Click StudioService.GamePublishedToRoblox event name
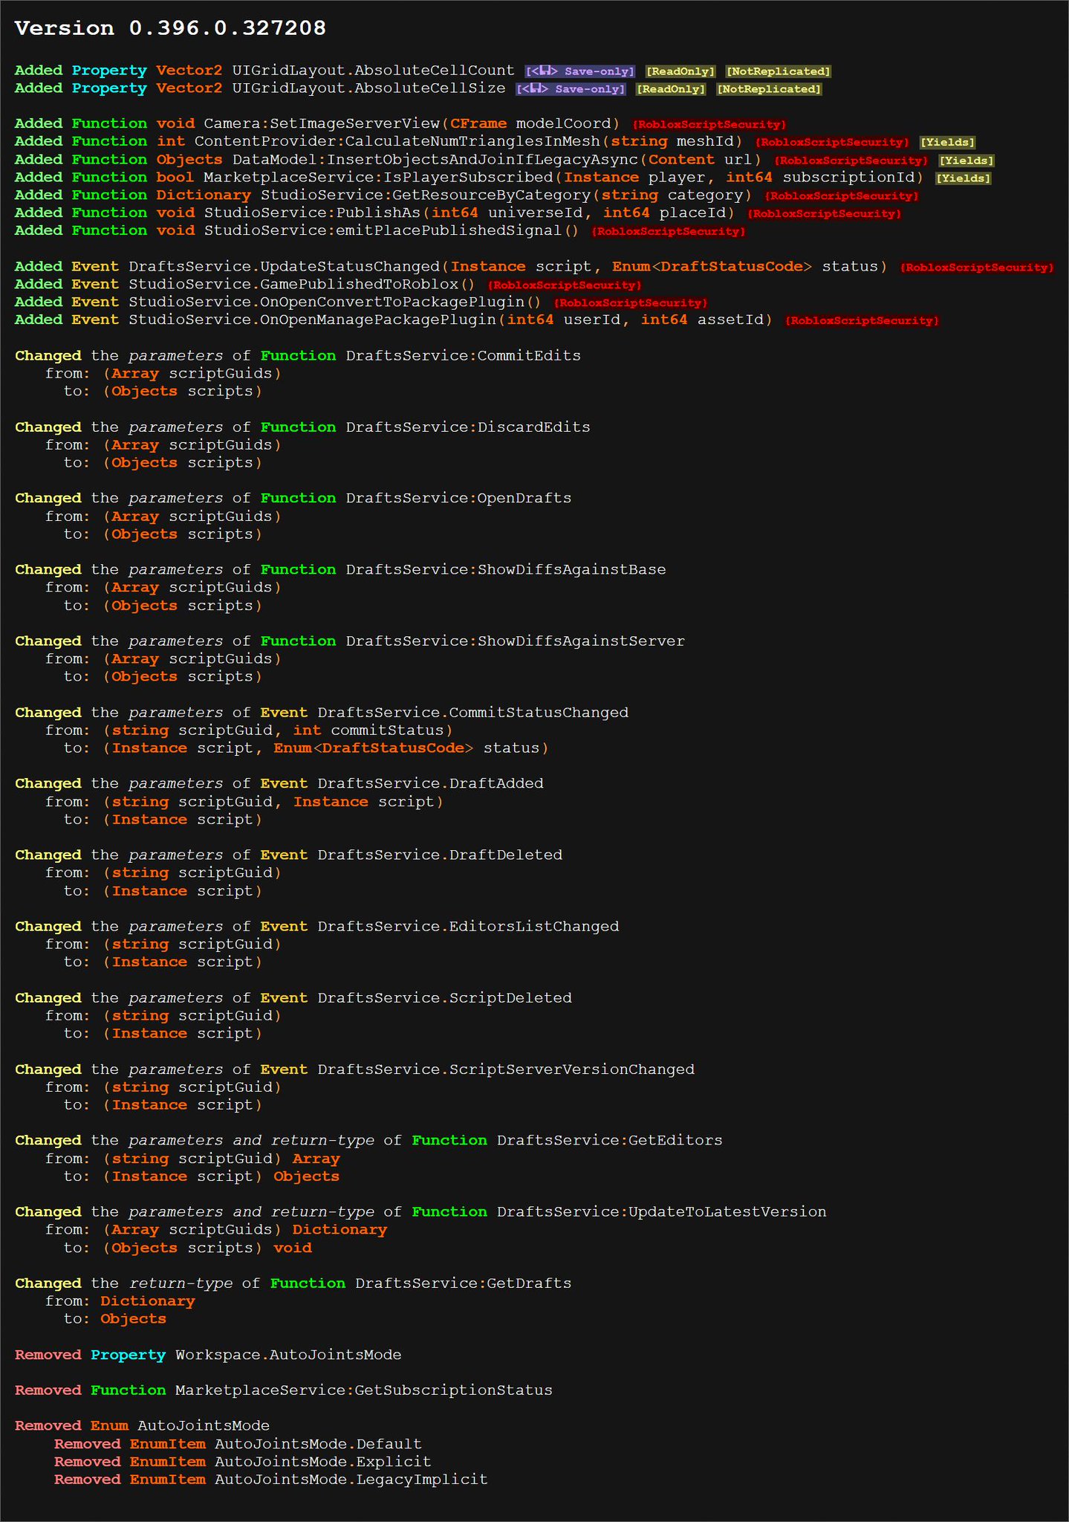Viewport: 1069px width, 1522px height. pyautogui.click(x=293, y=285)
